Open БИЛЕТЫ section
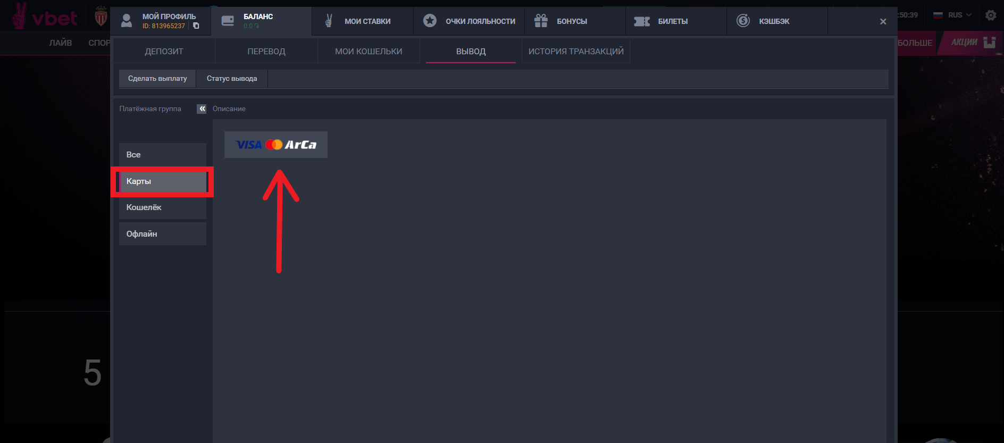This screenshot has height=443, width=1004. click(673, 21)
